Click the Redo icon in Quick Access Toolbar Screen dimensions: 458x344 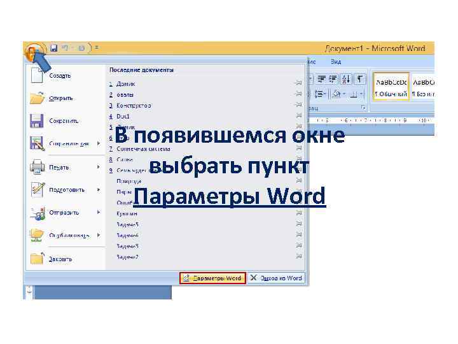(x=81, y=48)
